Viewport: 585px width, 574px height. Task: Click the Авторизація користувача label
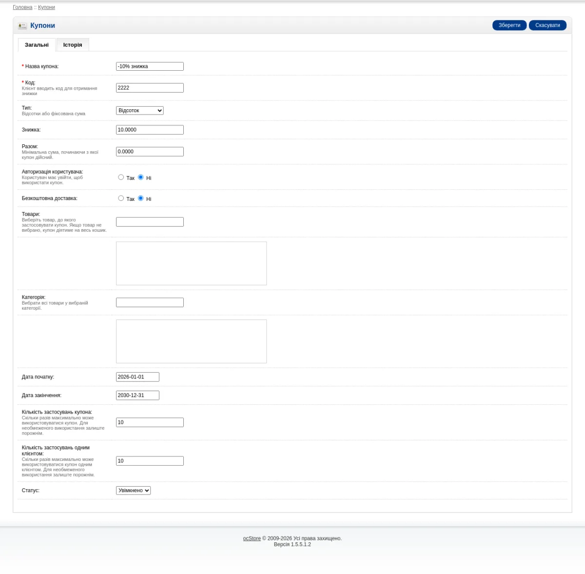pos(53,172)
